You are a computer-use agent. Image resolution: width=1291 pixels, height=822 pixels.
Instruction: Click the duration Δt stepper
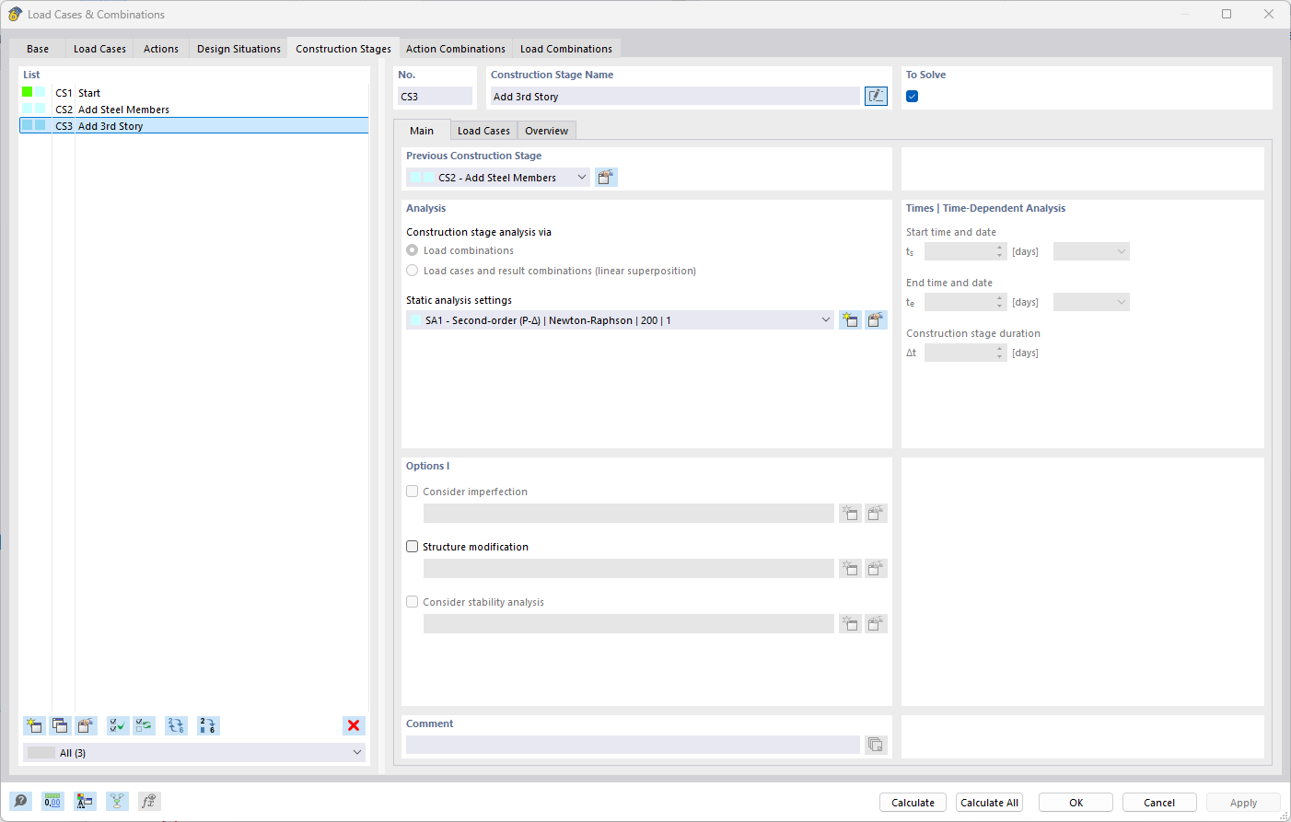(x=1000, y=353)
